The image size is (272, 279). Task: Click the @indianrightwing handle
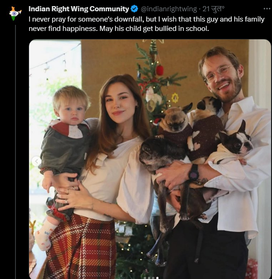pos(169,9)
